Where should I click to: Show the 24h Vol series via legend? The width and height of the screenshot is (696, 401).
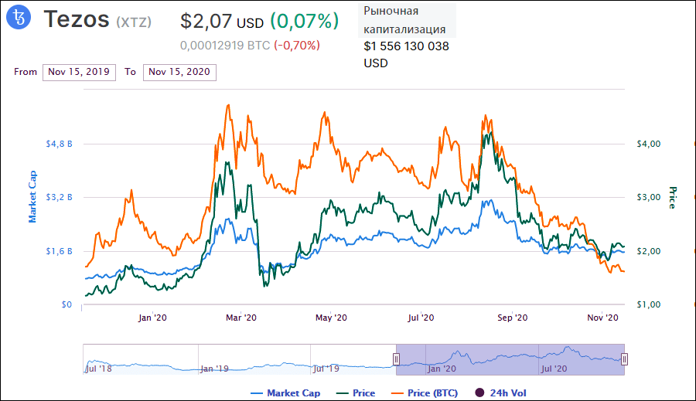point(500,393)
